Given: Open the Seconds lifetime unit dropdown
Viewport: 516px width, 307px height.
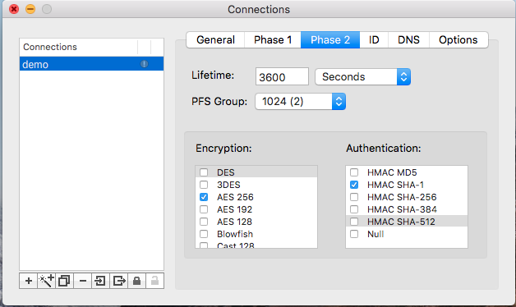Looking at the screenshot, I should [x=362, y=77].
